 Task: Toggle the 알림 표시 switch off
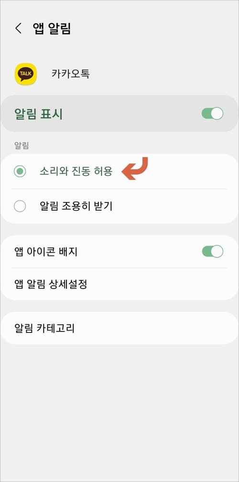point(212,113)
